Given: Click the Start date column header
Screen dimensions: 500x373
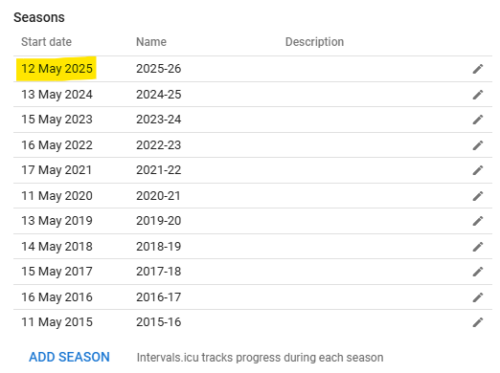Looking at the screenshot, I should point(46,42).
